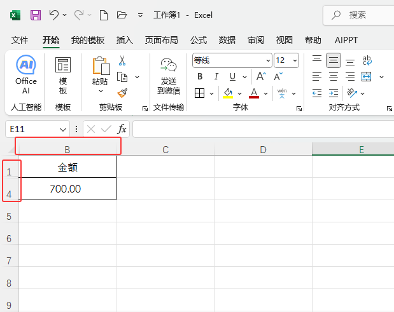Decrease indent icon
The height and width of the screenshot is (312, 394).
coord(317,93)
